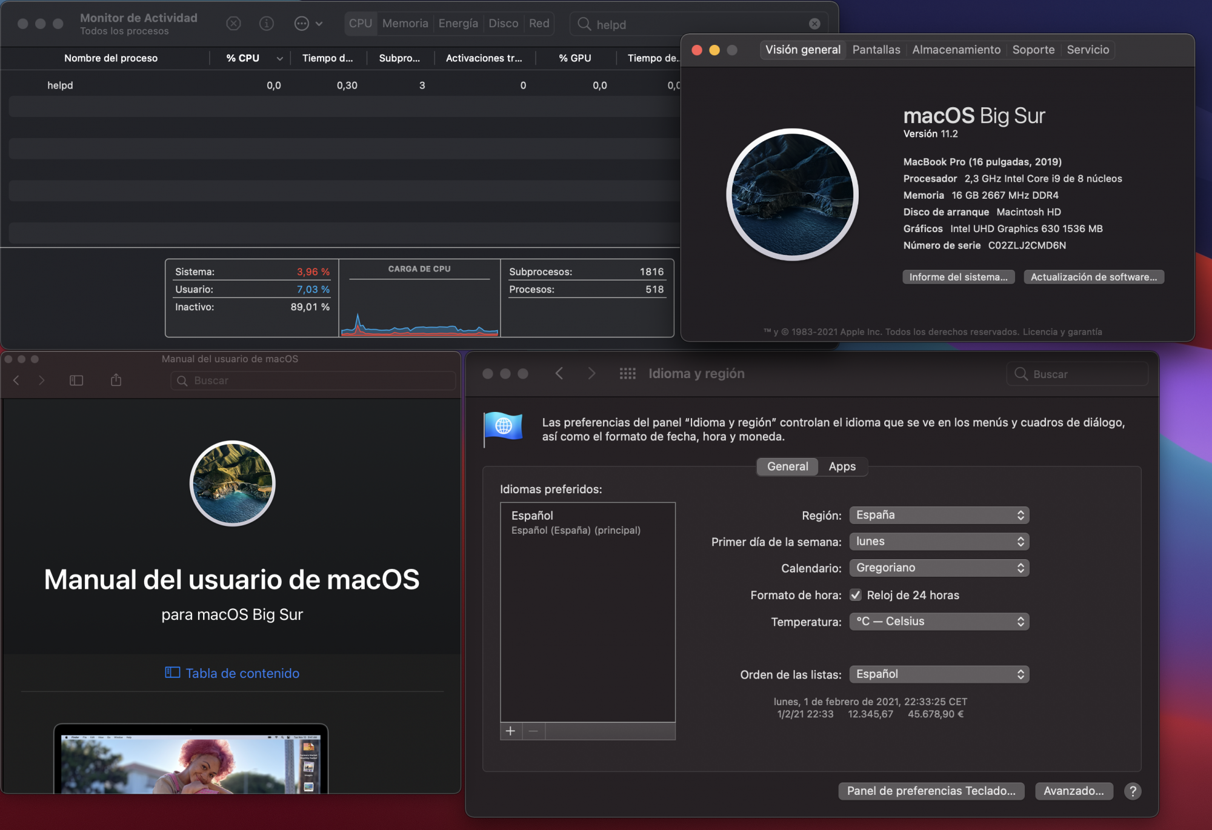1212x830 pixels.
Task: Select the Visión general tab
Action: 803,50
